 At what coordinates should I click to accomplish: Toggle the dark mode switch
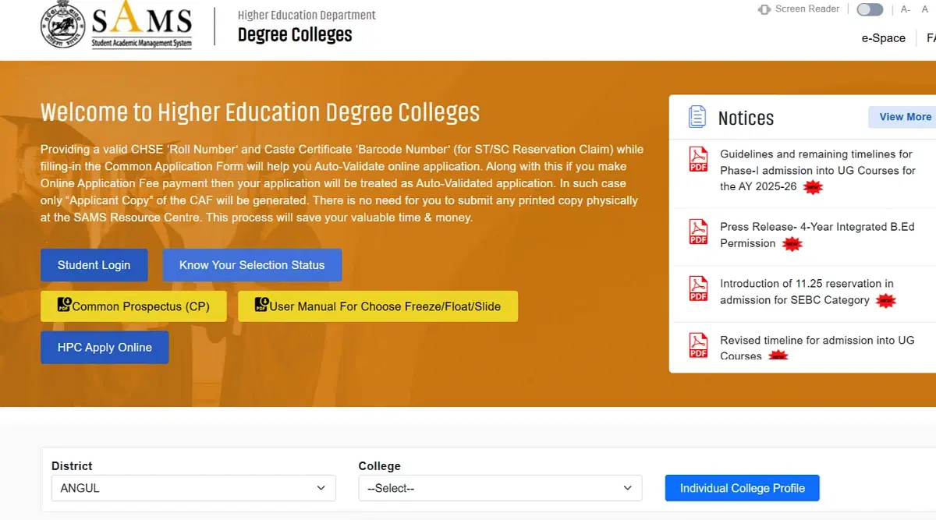click(870, 9)
